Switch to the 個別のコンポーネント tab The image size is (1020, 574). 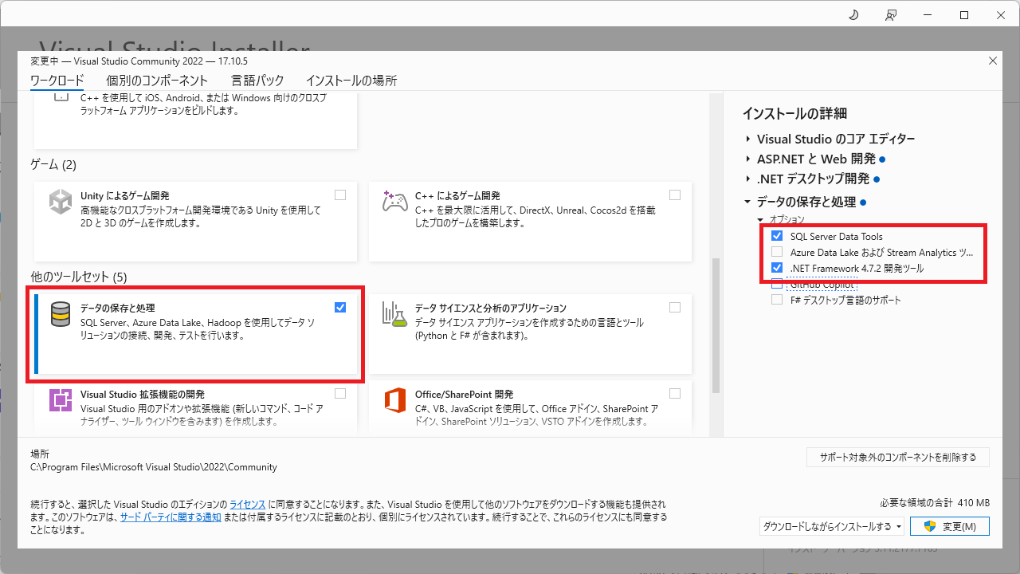(x=156, y=81)
